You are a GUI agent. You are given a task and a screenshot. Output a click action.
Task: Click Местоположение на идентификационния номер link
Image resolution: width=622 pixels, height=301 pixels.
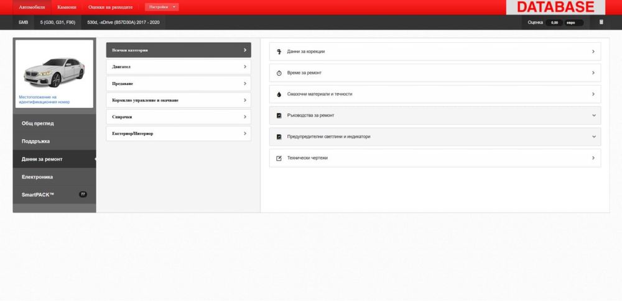[x=44, y=99]
